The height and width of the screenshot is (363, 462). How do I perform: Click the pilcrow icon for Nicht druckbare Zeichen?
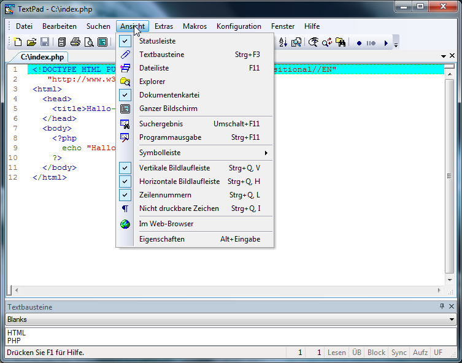pyautogui.click(x=125, y=208)
